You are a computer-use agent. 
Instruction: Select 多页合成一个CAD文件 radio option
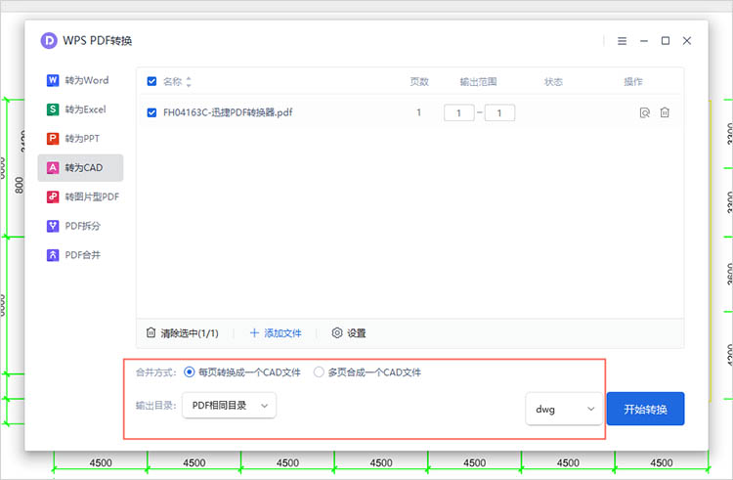coord(319,372)
